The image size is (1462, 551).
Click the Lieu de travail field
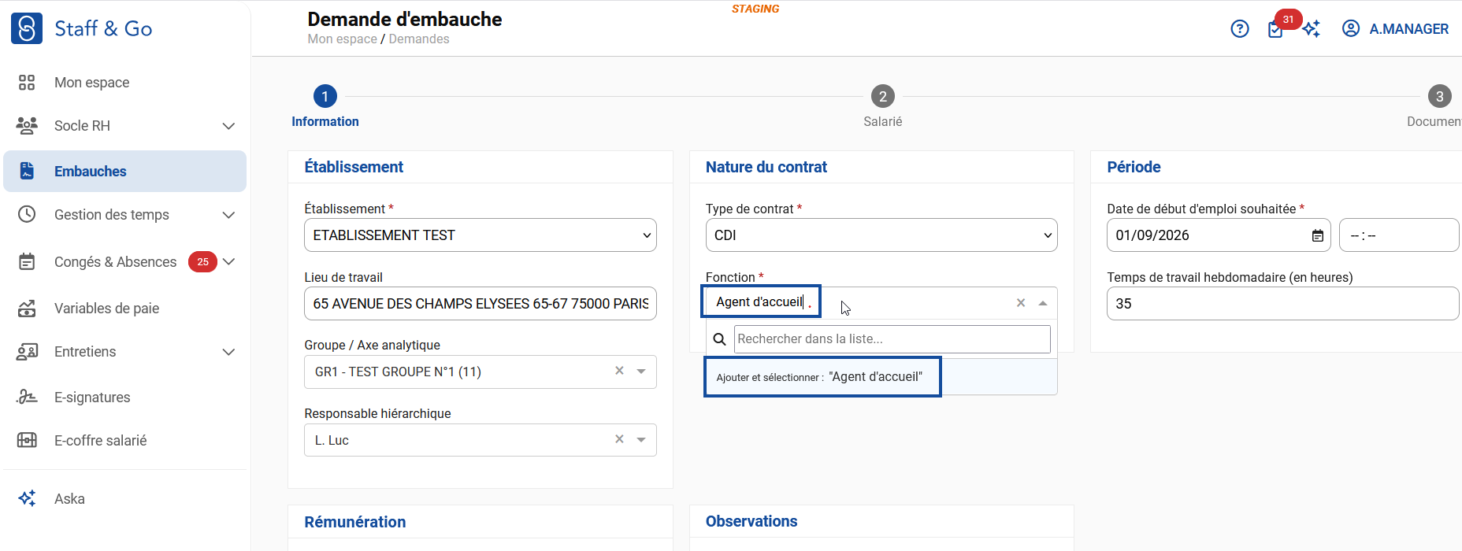coord(481,304)
